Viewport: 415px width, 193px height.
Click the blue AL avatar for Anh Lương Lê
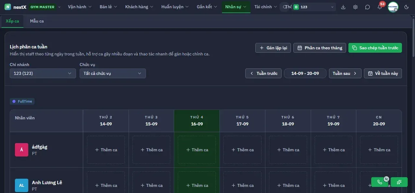pos(22,186)
